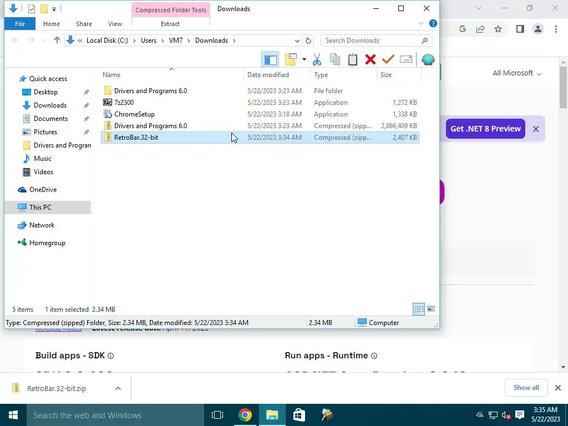Click the red X Delete toolbar icon
568x426 pixels.
(370, 59)
